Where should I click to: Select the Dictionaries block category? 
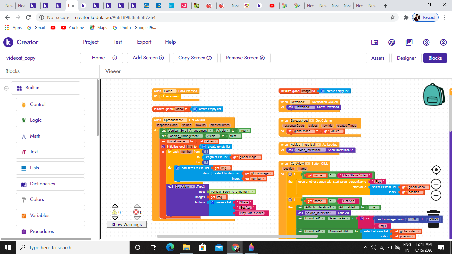click(x=50, y=184)
